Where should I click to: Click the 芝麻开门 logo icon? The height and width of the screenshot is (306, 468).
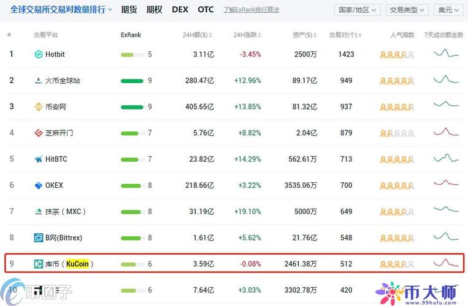point(39,133)
